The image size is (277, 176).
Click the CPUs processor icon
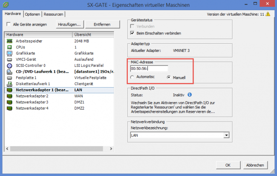pos(9,47)
